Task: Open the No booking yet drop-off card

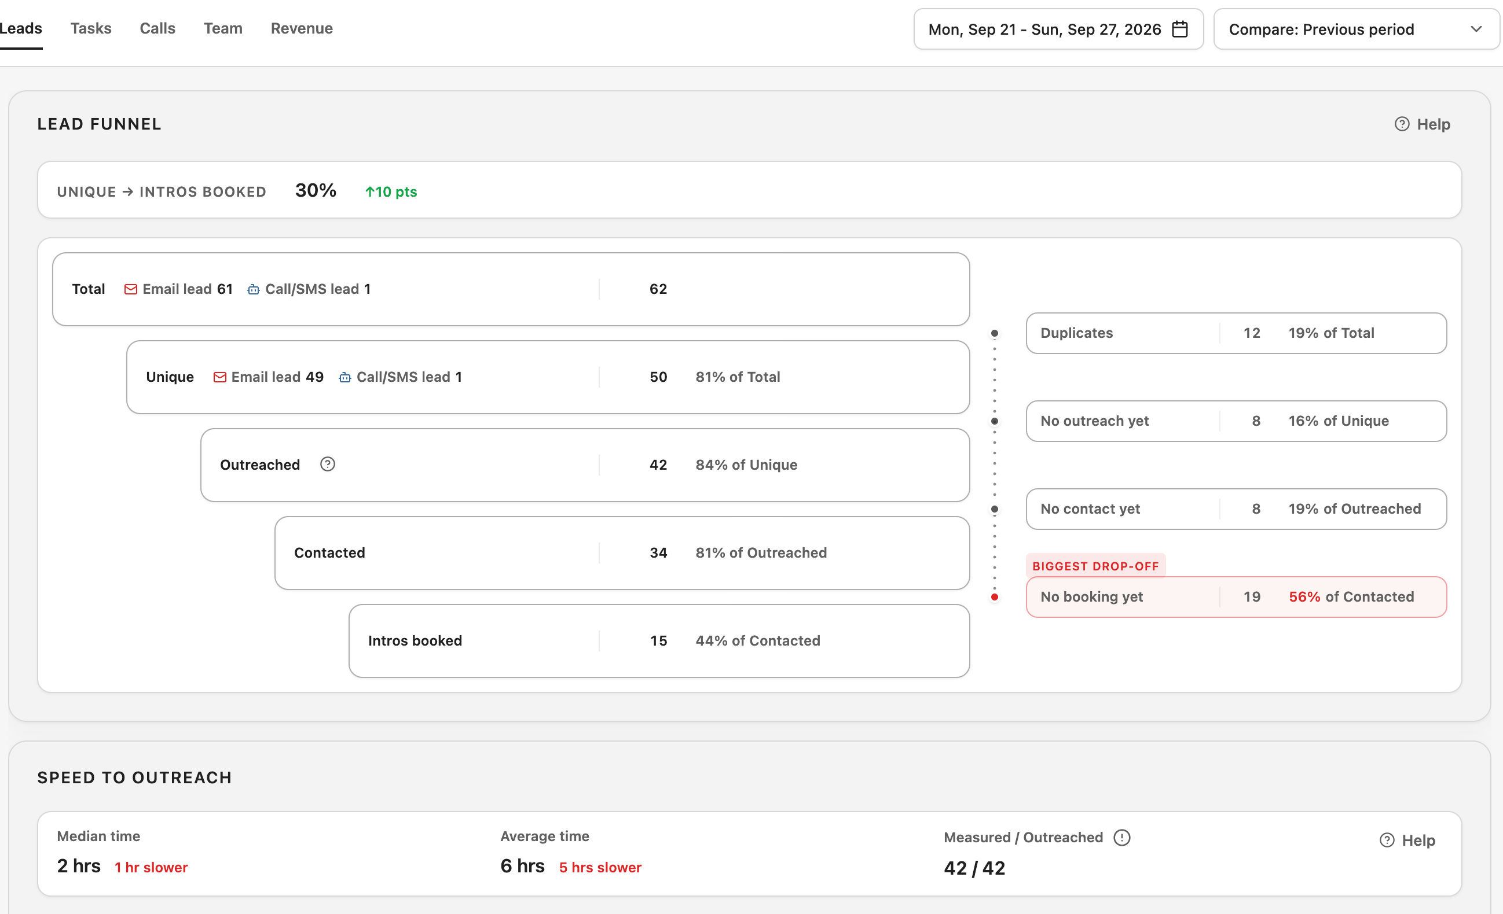Action: pos(1237,597)
